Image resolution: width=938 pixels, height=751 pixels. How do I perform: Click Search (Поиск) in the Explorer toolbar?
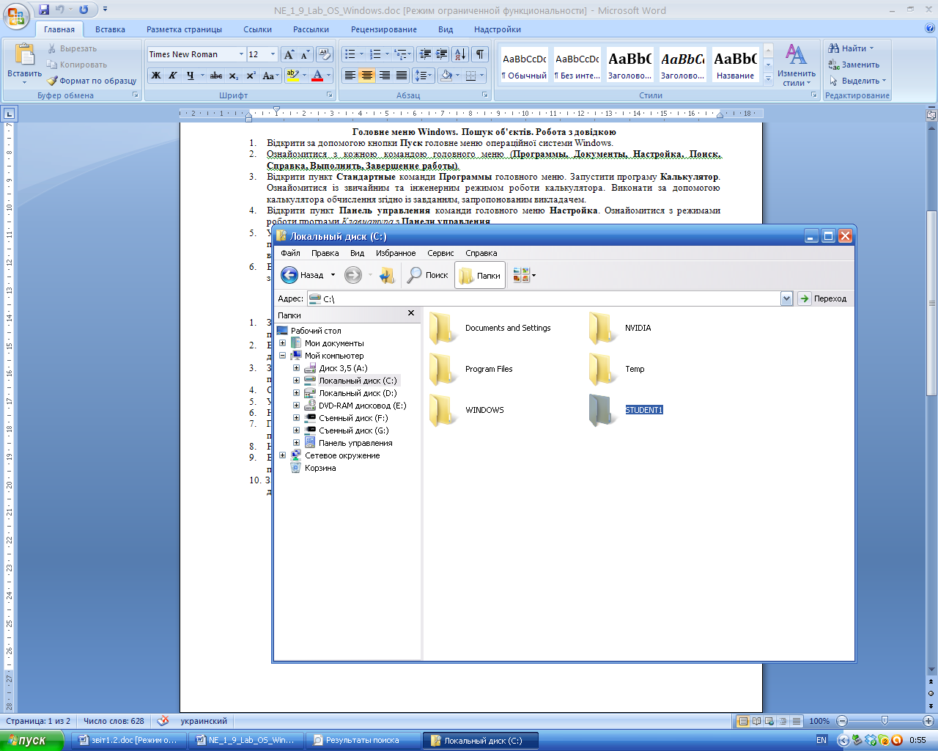coord(428,275)
